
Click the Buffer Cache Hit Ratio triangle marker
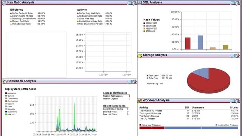[x=11, y=14]
